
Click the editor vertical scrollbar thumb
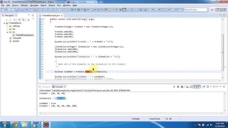[x=222, y=53]
